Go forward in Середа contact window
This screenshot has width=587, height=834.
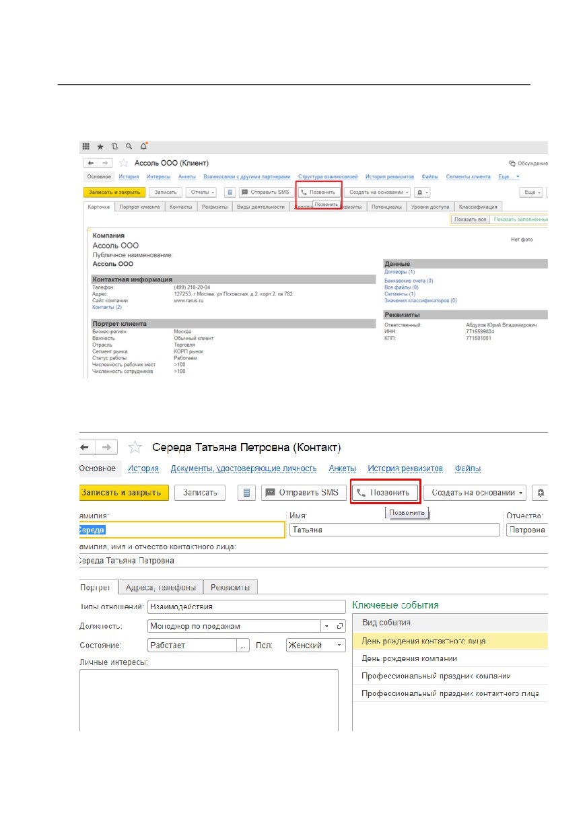coord(108,447)
